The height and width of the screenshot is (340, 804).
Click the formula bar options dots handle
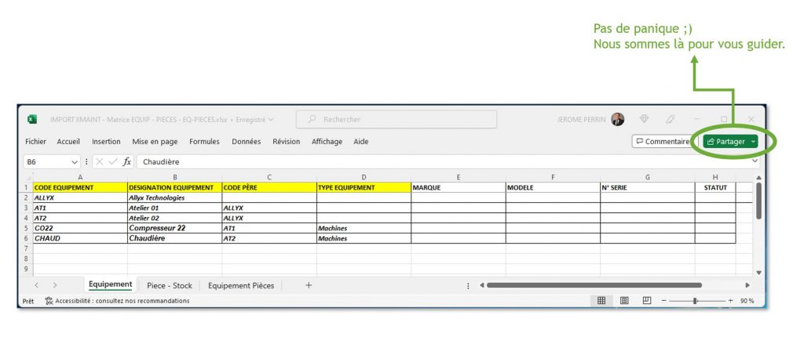click(86, 161)
